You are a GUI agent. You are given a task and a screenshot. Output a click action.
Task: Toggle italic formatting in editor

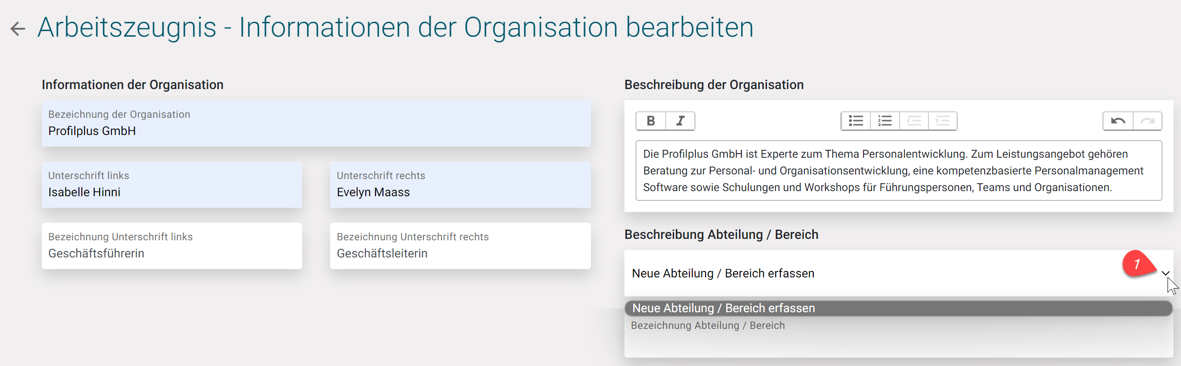pos(680,121)
